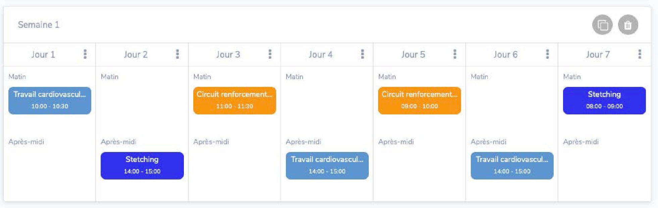Open Jour 1 cardio session at 10:00
The image size is (658, 208).
tap(50, 100)
